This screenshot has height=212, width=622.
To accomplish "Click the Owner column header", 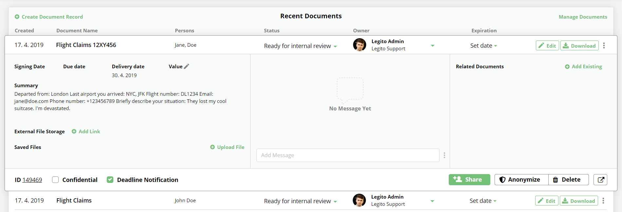I will 361,30.
